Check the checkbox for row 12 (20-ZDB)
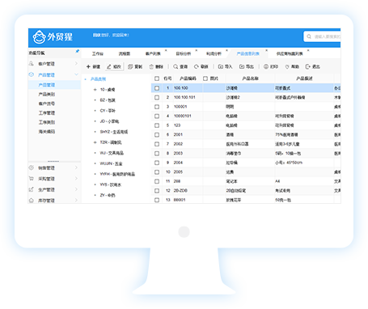 click(x=157, y=191)
